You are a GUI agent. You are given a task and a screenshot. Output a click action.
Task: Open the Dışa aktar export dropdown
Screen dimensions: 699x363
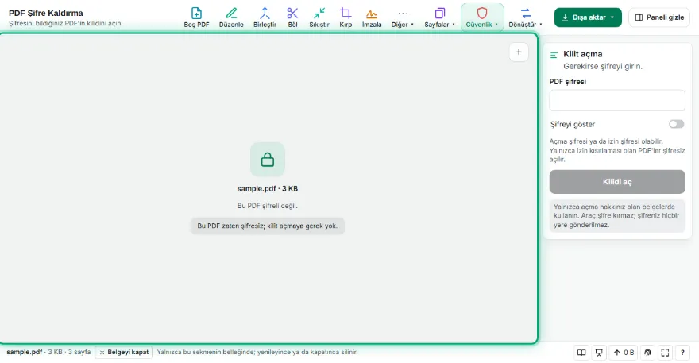coord(588,17)
